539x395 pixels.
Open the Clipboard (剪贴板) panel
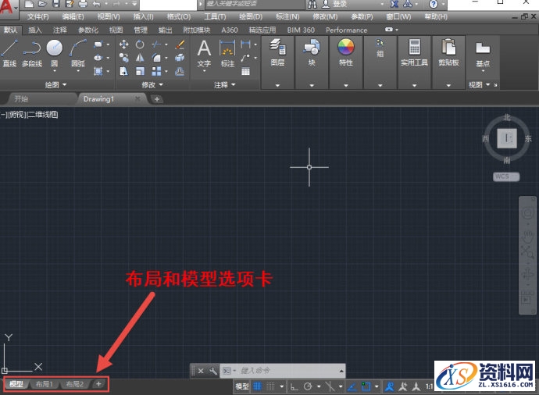click(x=448, y=52)
